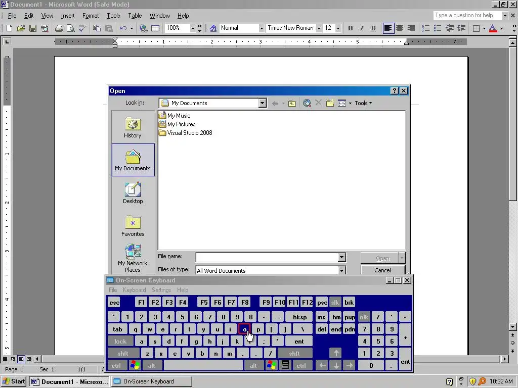Image resolution: width=518 pixels, height=388 pixels.
Task: Click the Insert Table toolbar icon
Action: [155, 28]
